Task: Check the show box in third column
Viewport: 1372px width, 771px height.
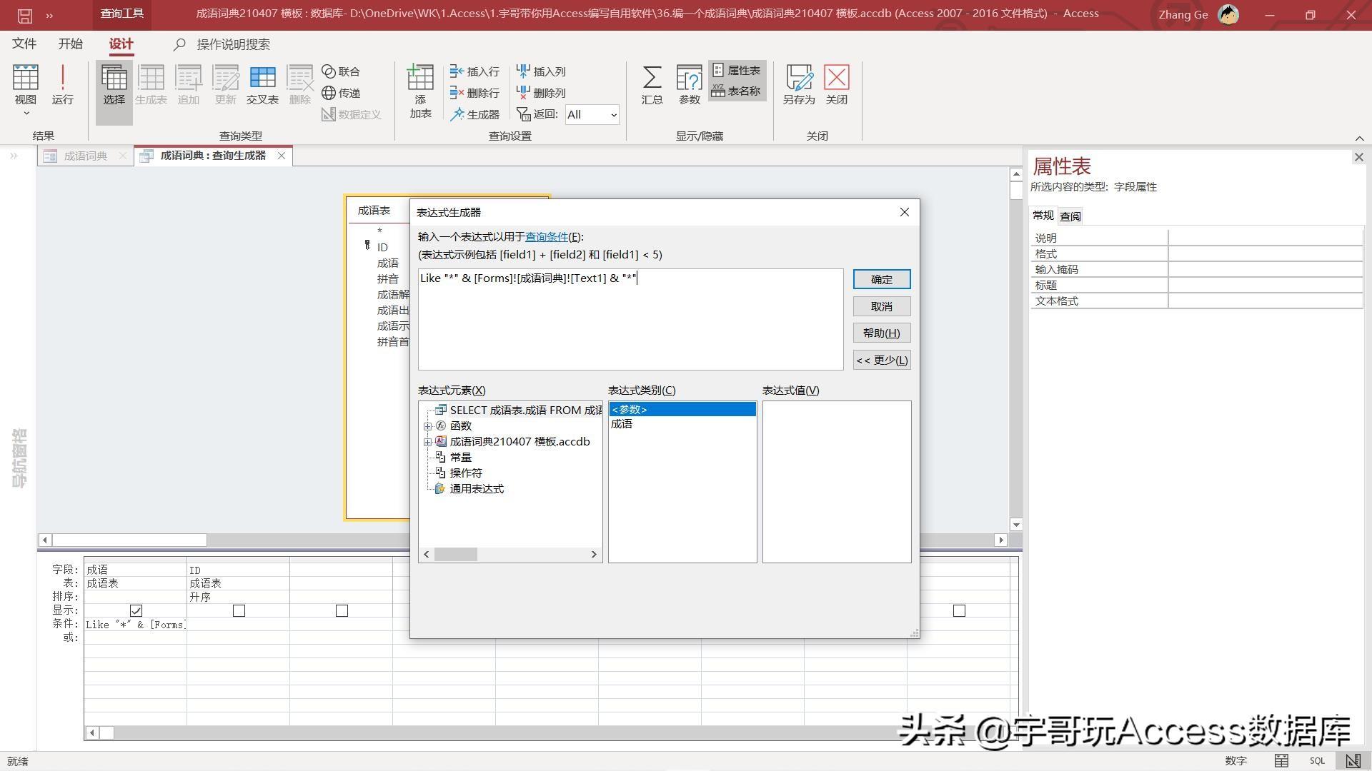Action: tap(342, 610)
